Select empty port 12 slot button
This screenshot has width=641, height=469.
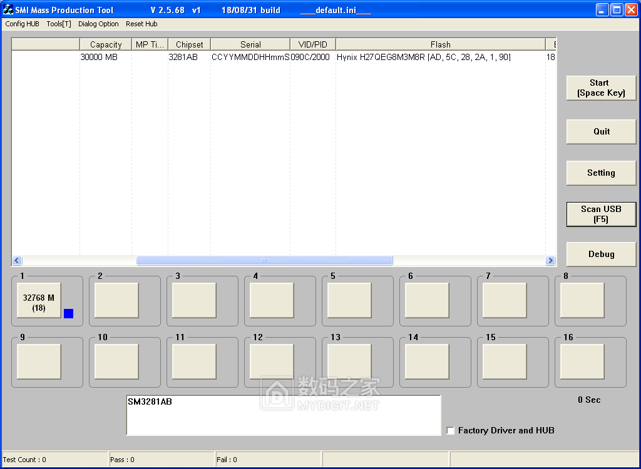point(272,361)
